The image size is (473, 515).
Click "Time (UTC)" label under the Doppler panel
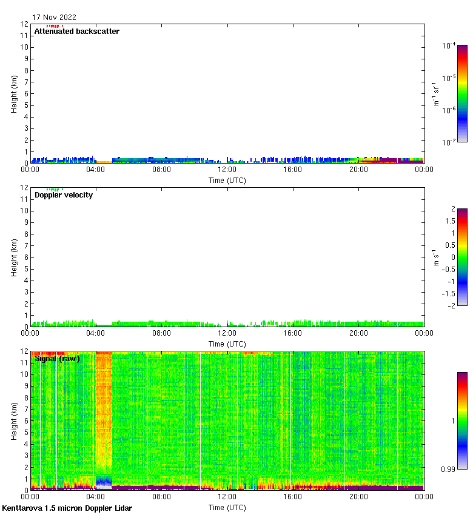click(227, 344)
